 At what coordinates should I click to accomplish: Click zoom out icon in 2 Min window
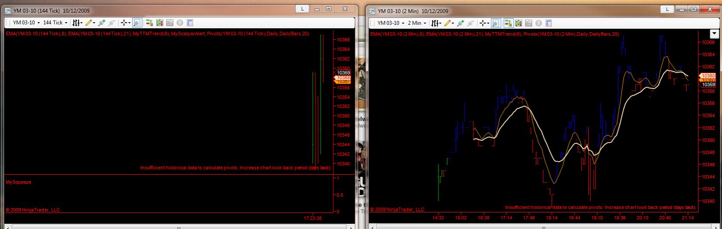pos(470,23)
